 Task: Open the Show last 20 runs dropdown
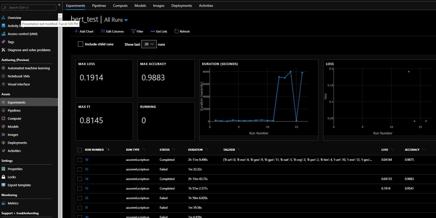click(149, 44)
